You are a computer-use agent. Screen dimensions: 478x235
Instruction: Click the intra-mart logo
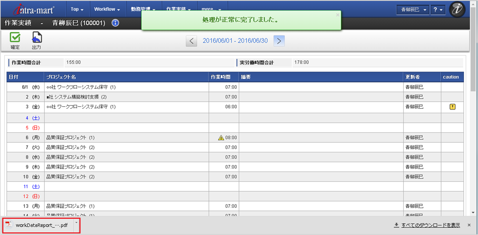pyautogui.click(x=34, y=9)
